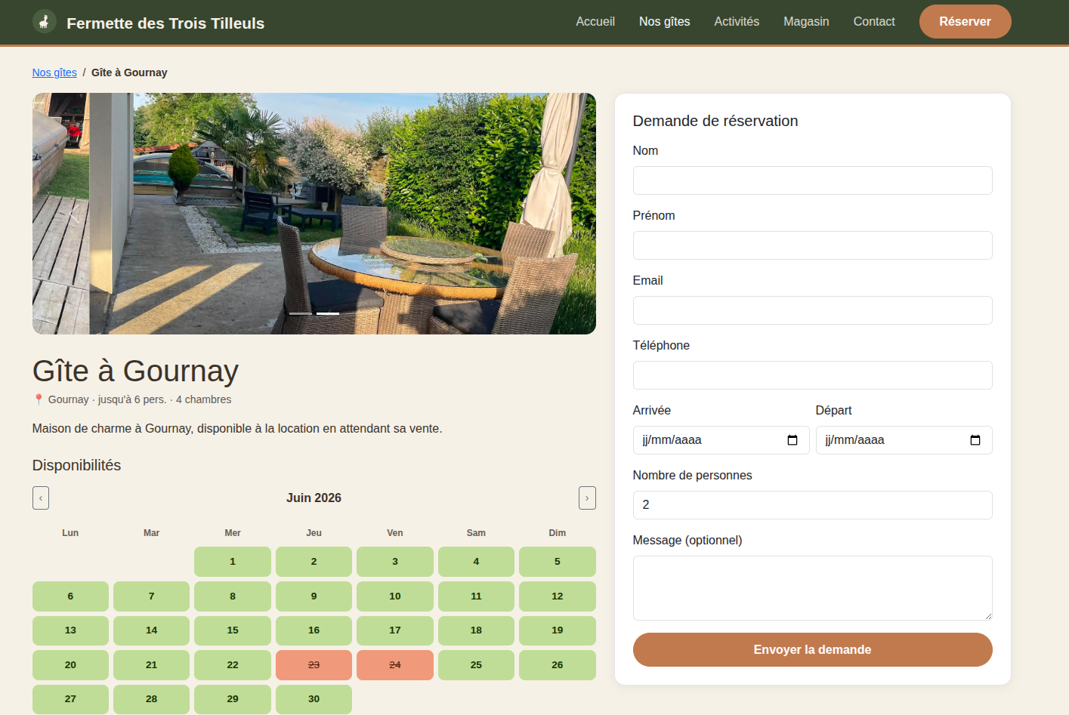Focus the Nom input field

[x=812, y=180]
